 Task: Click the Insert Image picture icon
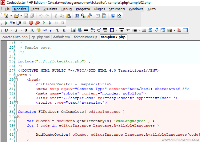coord(73,30)
